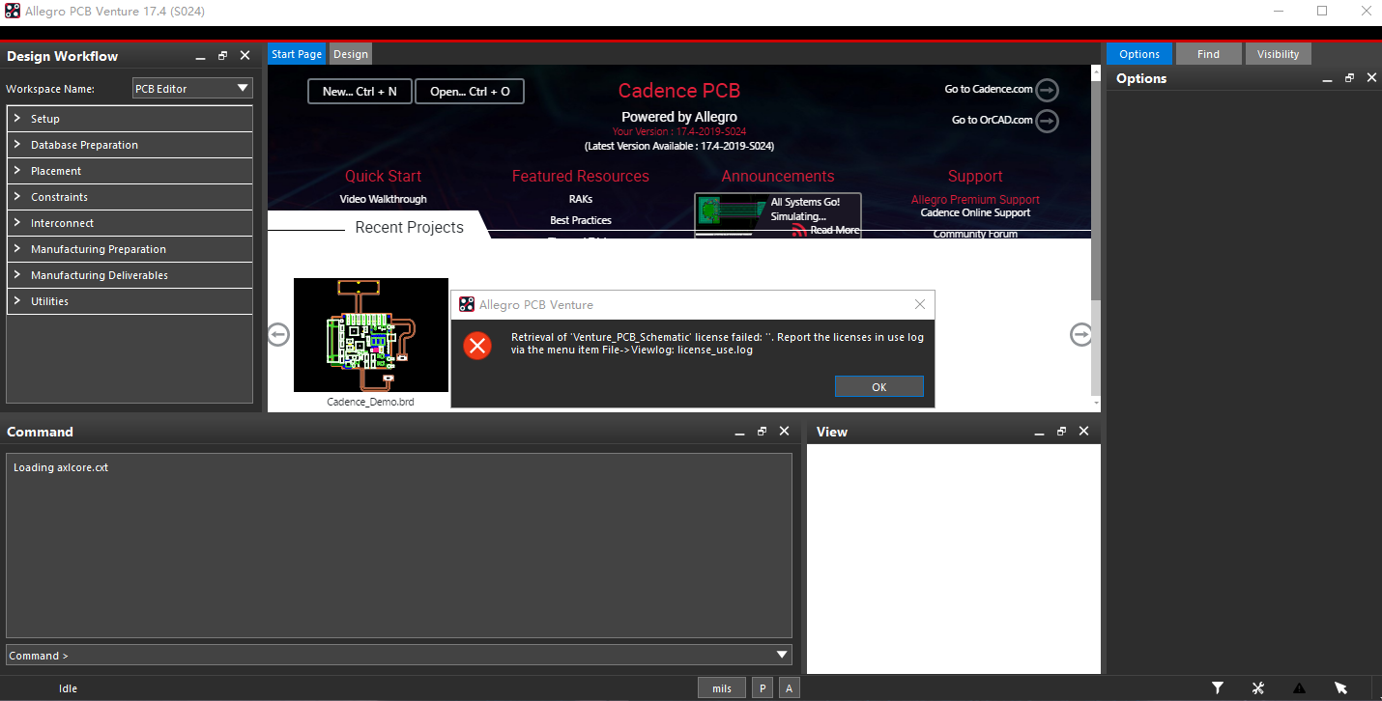Toggle the P button in status bar
The height and width of the screenshot is (701, 1382).
(763, 688)
